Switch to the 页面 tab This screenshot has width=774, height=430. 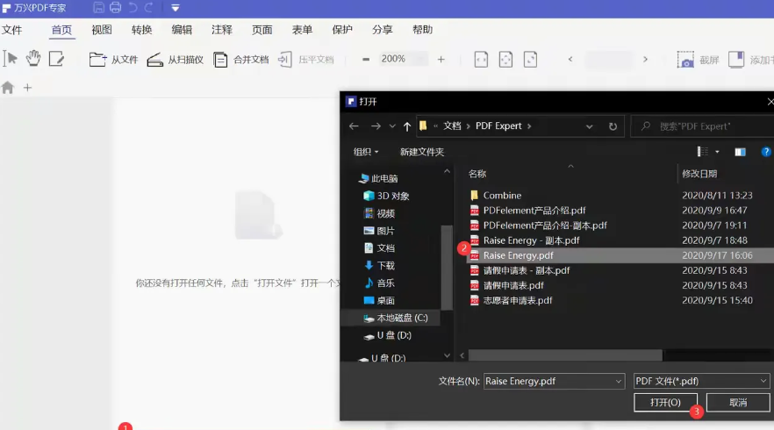click(x=262, y=30)
